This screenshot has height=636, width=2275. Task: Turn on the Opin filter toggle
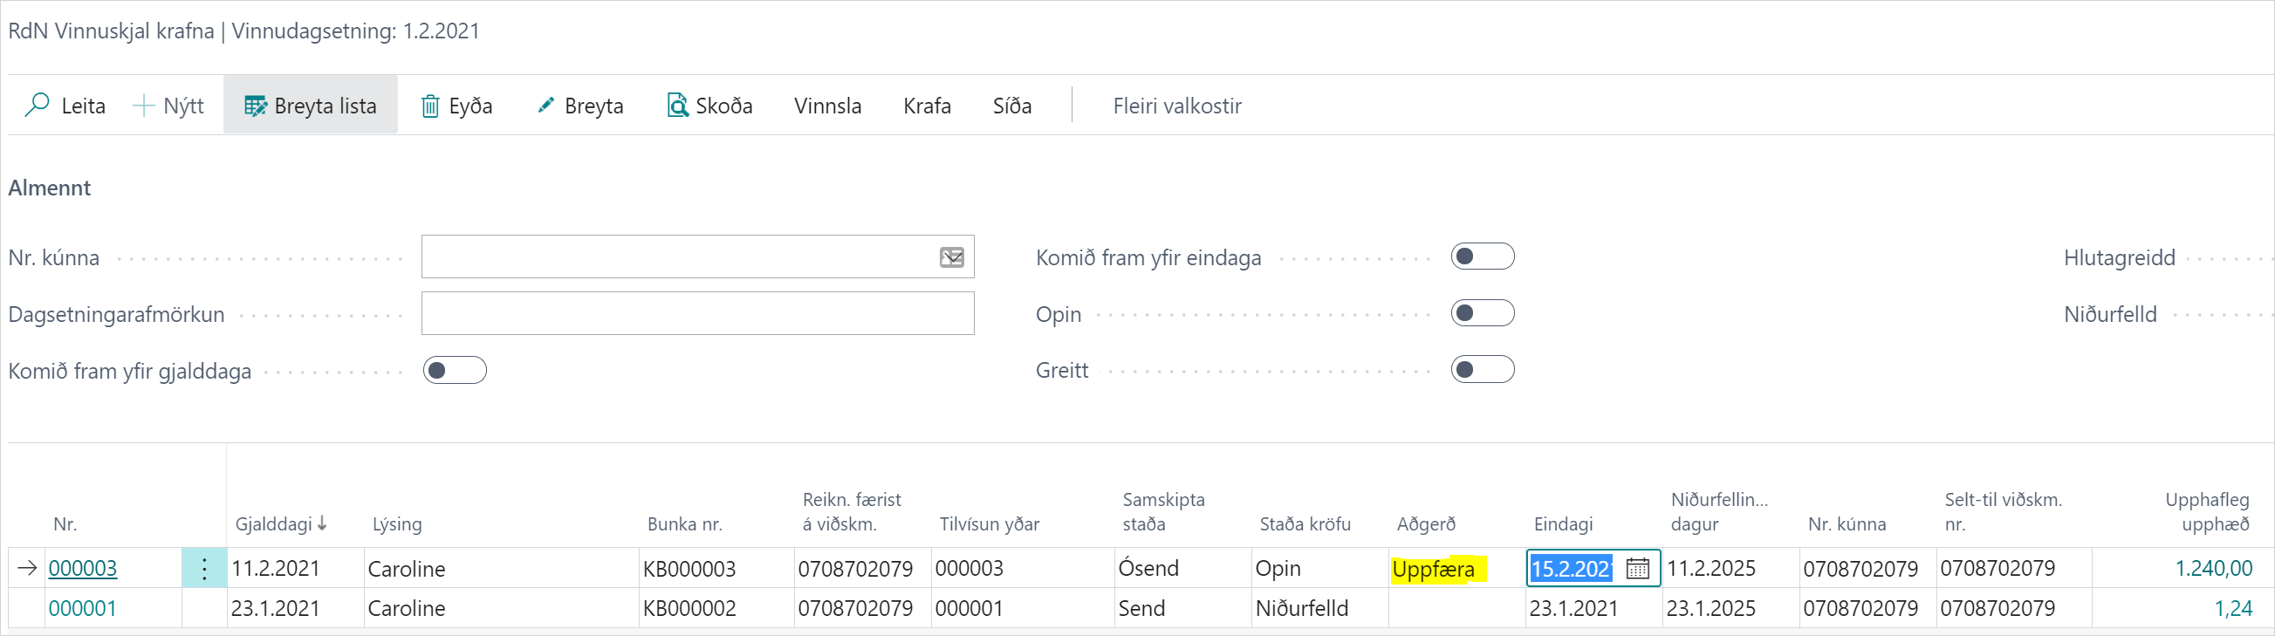coord(1482,313)
